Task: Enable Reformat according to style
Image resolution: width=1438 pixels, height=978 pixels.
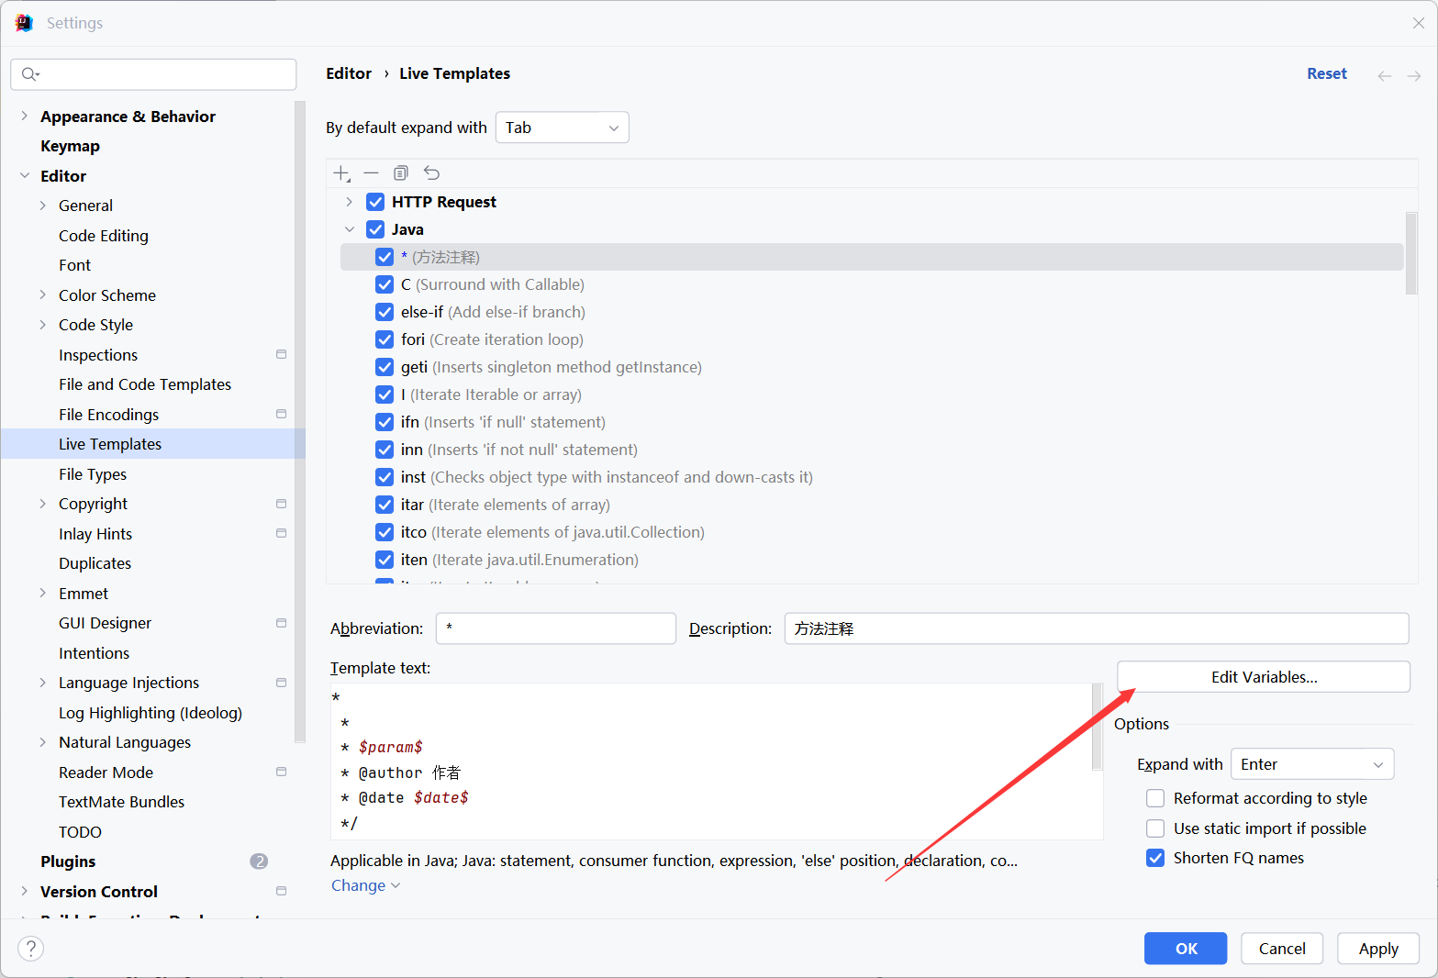Action: 1155,798
